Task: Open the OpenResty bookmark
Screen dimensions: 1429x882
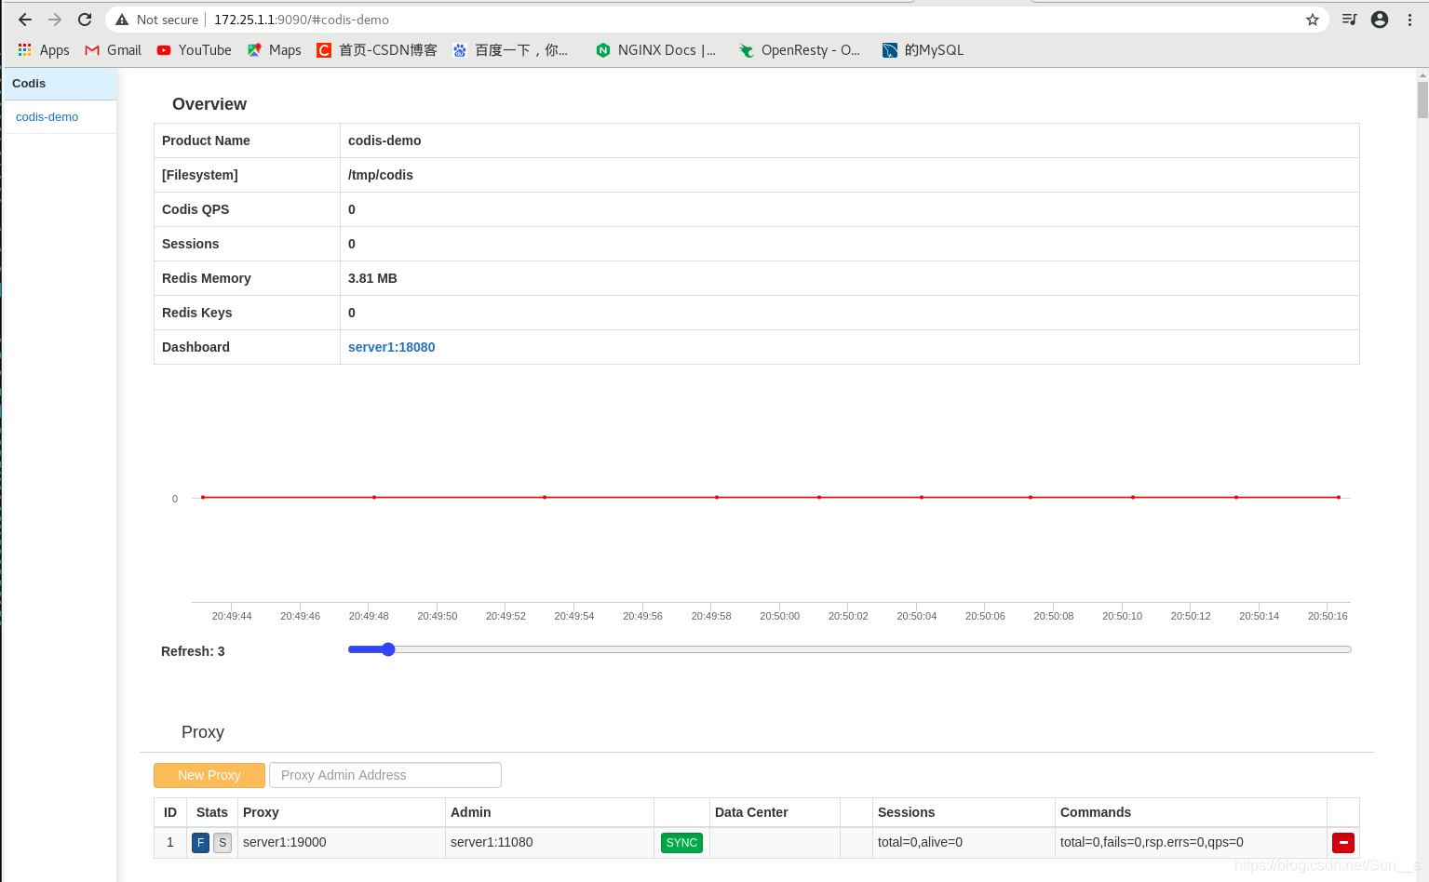Action: coord(799,50)
